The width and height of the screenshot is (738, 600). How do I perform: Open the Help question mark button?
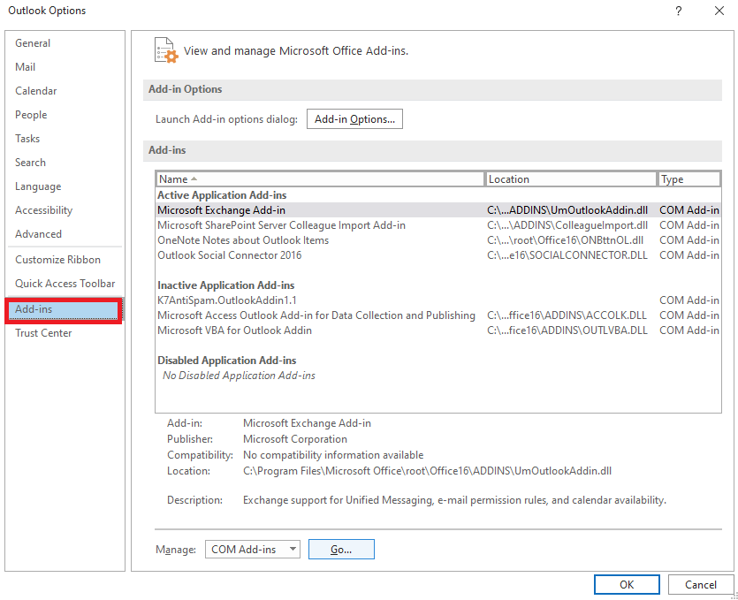pyautogui.click(x=678, y=11)
